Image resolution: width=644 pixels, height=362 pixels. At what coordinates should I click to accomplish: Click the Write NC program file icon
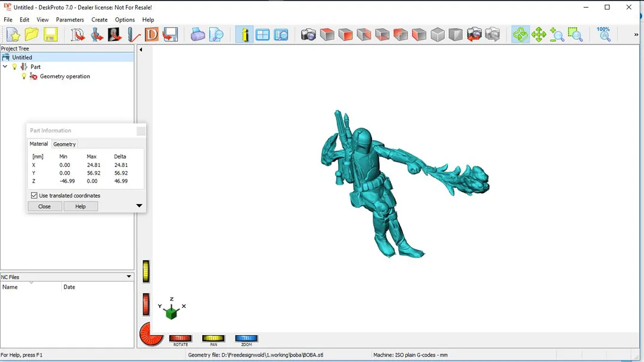pyautogui.click(x=170, y=35)
